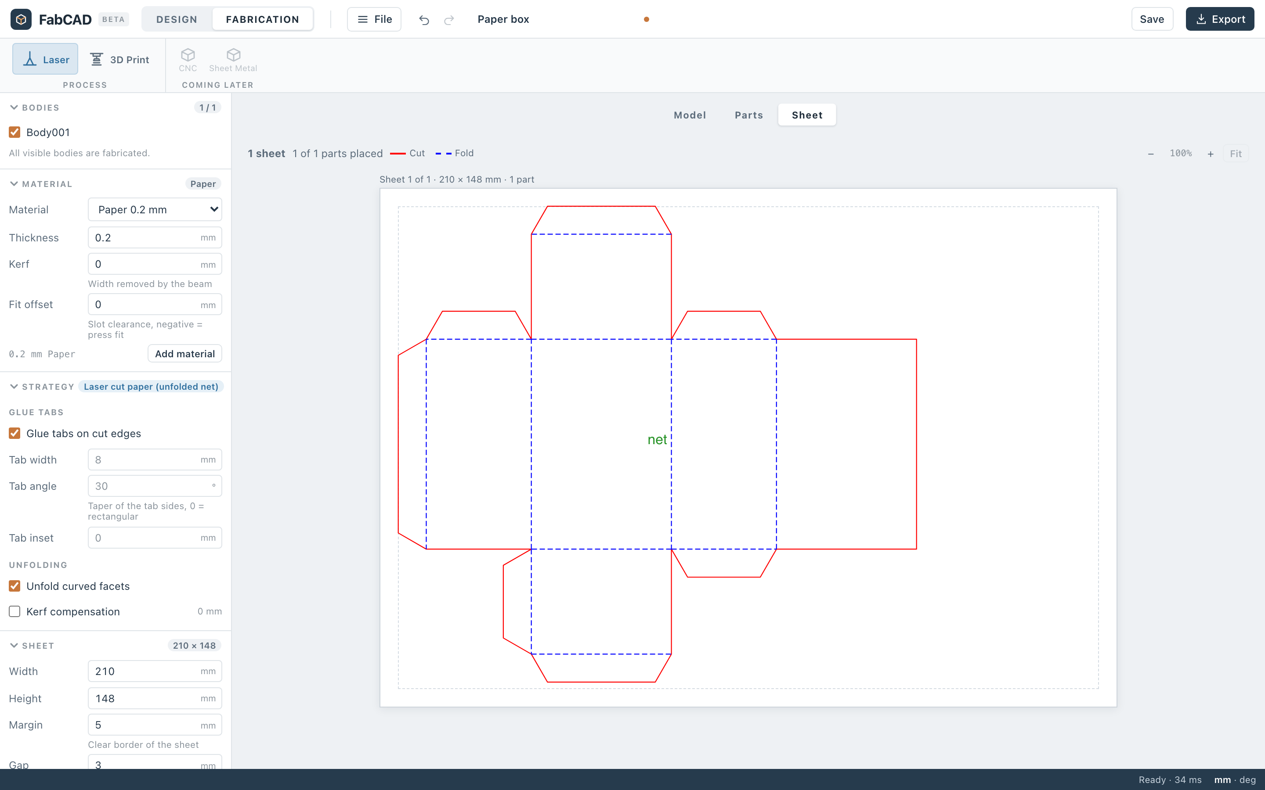The width and height of the screenshot is (1265, 790).
Task: Collapse the Strategy section chevron
Action: pos(14,387)
